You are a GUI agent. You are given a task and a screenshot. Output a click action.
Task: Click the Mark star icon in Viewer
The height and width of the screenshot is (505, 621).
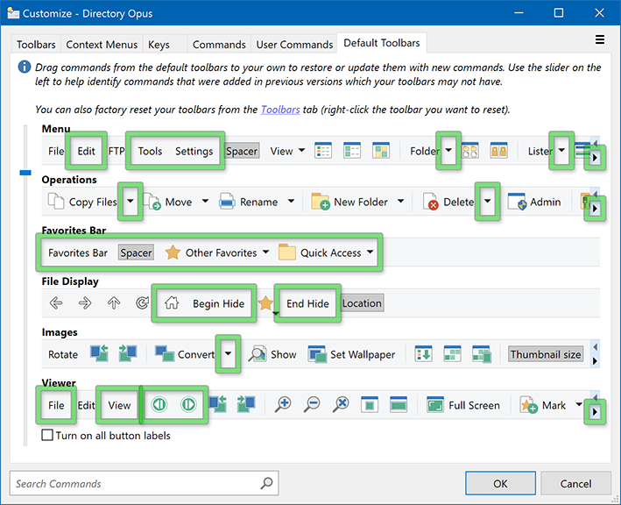tap(529, 405)
